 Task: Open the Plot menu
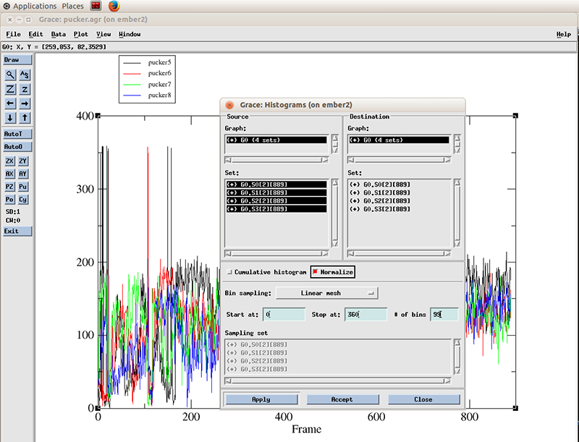tap(80, 34)
